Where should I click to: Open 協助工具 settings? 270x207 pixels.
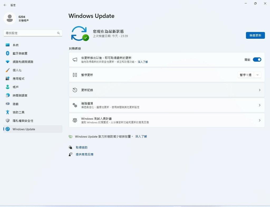pos(33,112)
